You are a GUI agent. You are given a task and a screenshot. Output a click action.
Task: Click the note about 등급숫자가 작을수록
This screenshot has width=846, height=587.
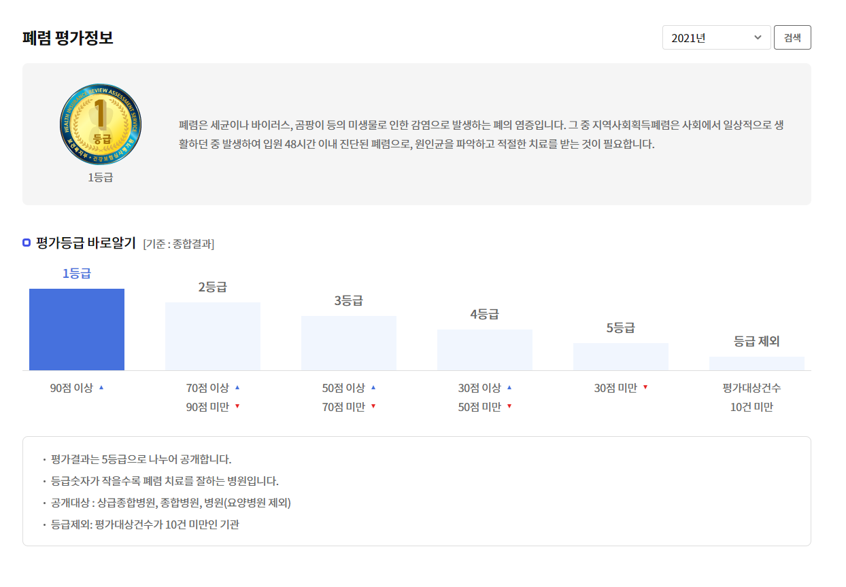tap(165, 481)
